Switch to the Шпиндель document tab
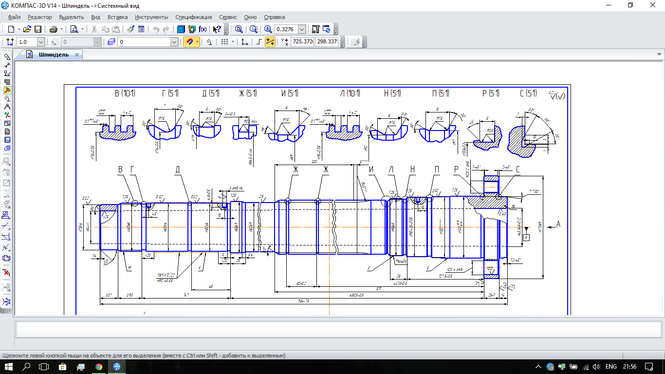Screen dimensions: 665x374 (x=54, y=55)
